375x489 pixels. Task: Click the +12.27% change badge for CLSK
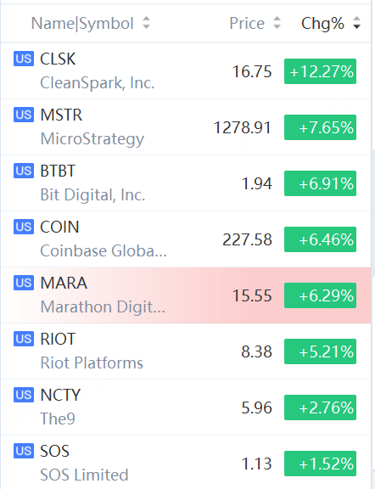point(320,71)
